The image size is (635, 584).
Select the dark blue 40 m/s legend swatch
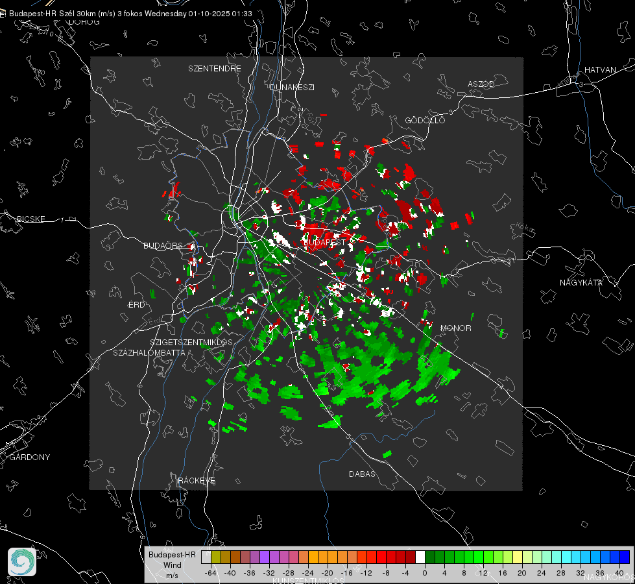coord(625,557)
